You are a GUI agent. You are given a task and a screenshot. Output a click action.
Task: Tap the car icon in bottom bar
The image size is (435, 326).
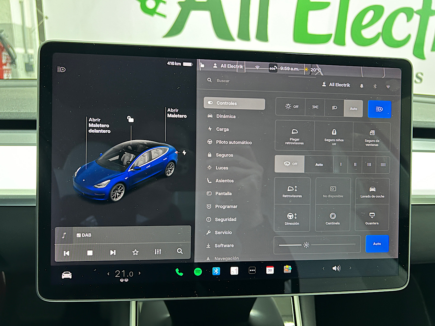(67, 275)
